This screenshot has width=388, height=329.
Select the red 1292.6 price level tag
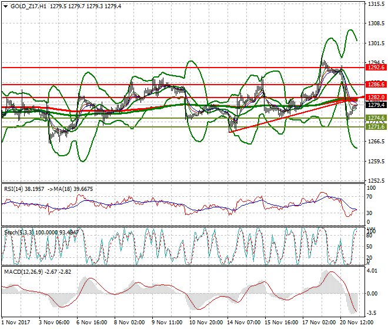tap(375, 68)
